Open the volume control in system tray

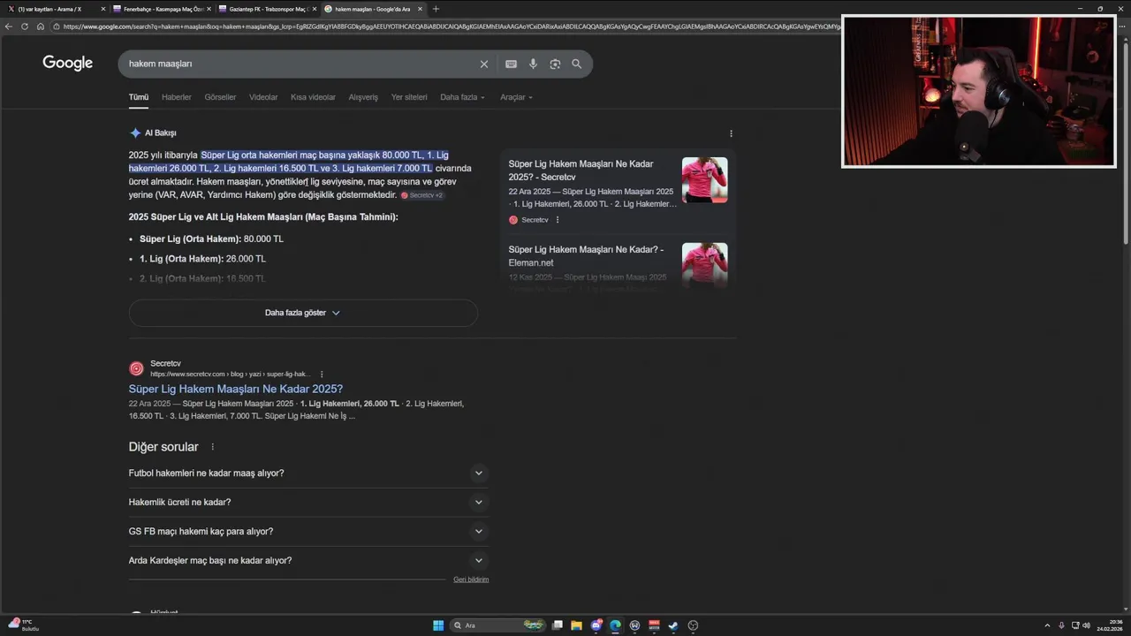point(1086,625)
